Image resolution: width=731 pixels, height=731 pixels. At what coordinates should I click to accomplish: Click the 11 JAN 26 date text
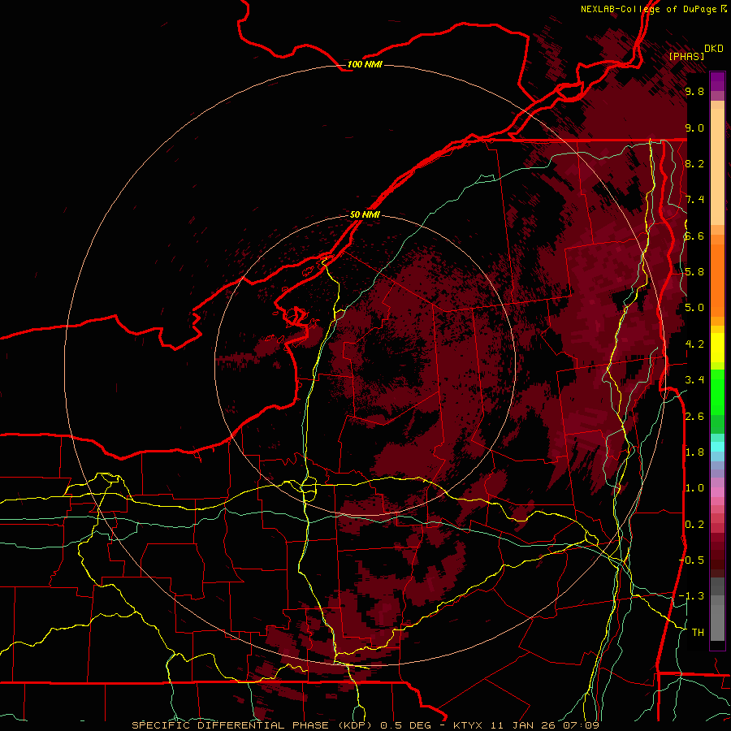tap(524, 725)
